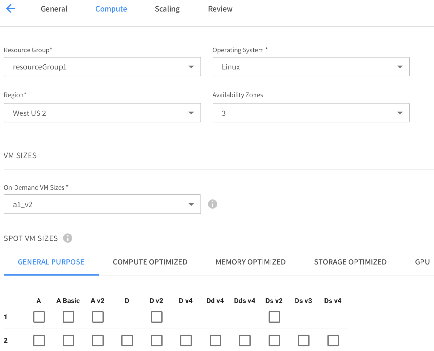Toggle Ds v4 checkbox in row 2
The width and height of the screenshot is (434, 351).
click(x=333, y=340)
